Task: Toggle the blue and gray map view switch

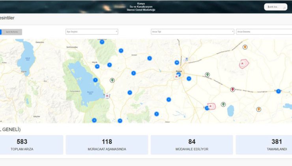Action: pos(11,32)
